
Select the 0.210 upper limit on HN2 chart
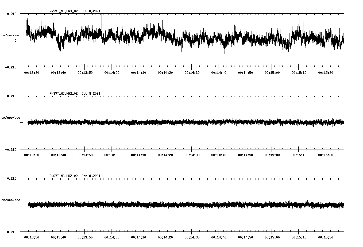click(12, 96)
